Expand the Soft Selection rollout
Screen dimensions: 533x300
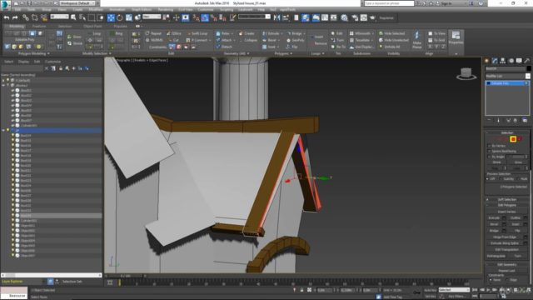click(507, 200)
